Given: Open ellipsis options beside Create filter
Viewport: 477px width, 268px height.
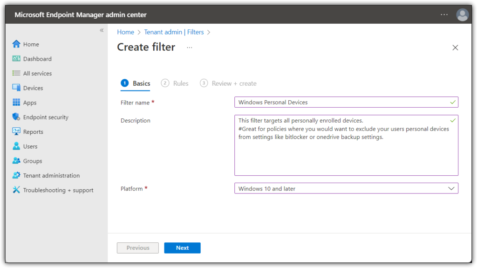Looking at the screenshot, I should [x=190, y=48].
